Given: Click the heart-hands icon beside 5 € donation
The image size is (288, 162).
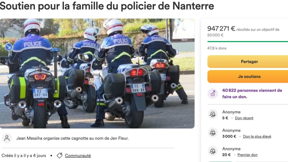Looking at the screenshot, I should click(x=213, y=114).
